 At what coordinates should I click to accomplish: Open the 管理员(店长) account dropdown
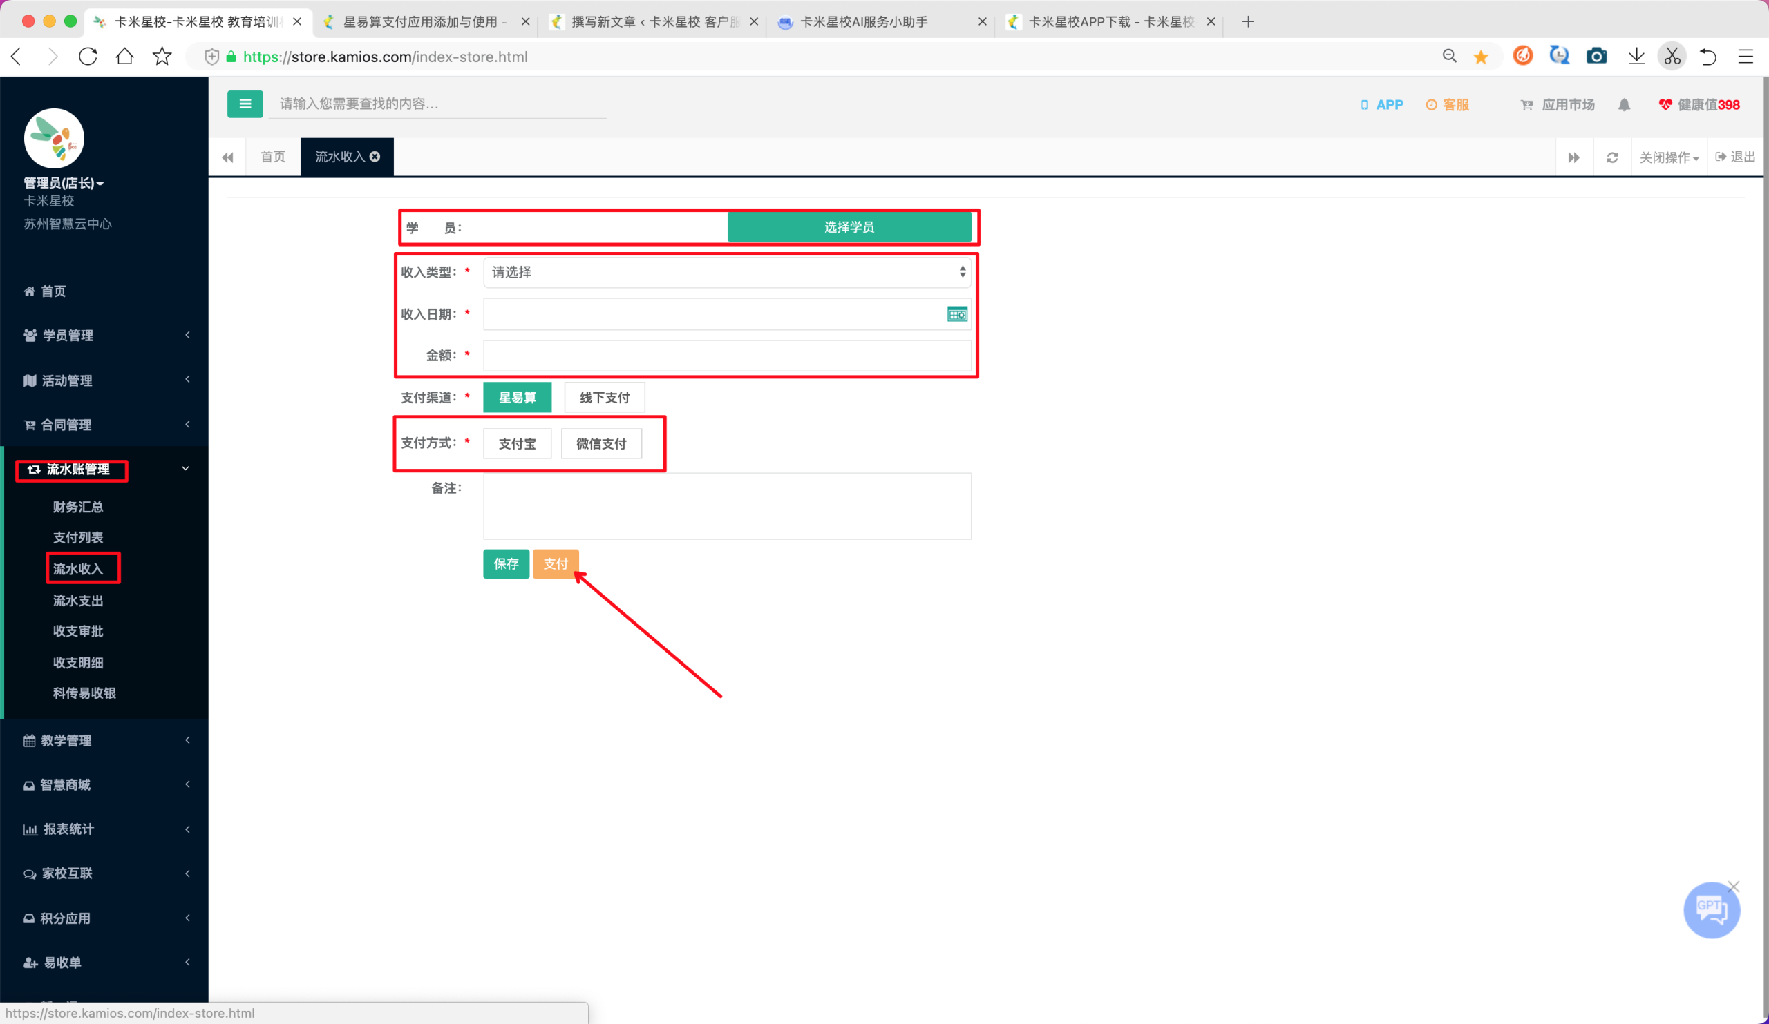coord(64,183)
